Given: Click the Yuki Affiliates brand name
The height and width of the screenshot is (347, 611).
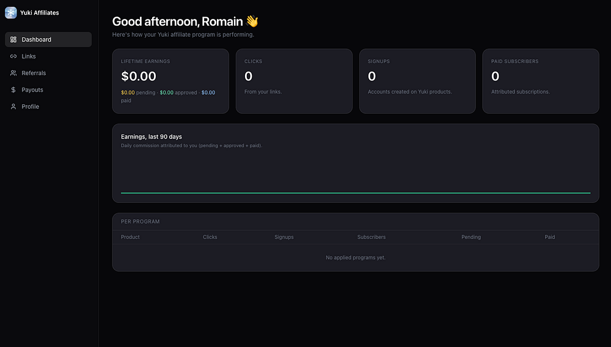Looking at the screenshot, I should point(40,13).
